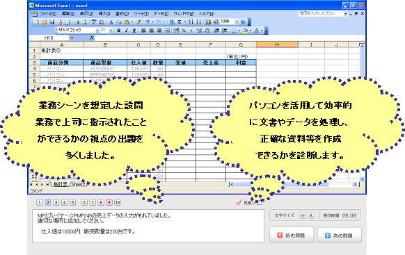The image size is (405, 255).
Task: Click the Format Painter brush icon
Action: [138, 22]
